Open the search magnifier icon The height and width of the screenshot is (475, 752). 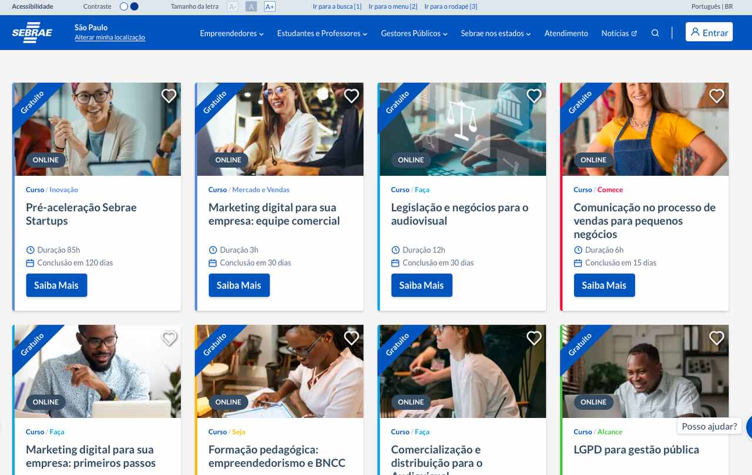[655, 33]
